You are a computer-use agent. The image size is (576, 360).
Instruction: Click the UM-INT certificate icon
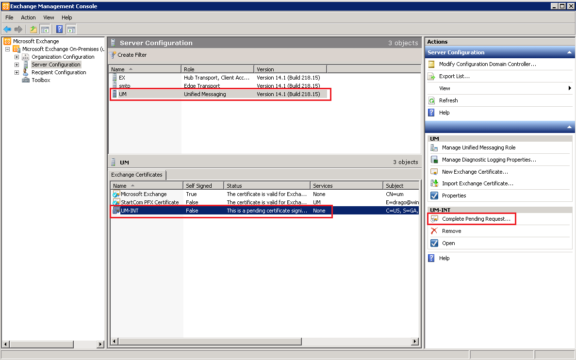pyautogui.click(x=116, y=211)
